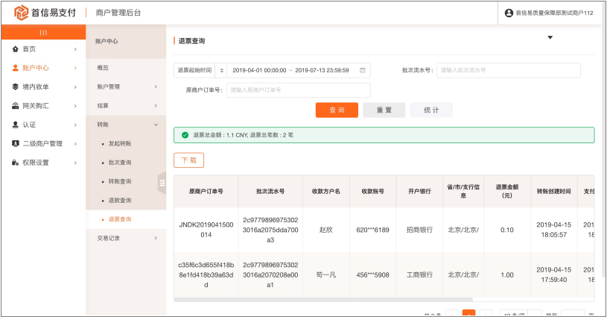Click the table horizontal scrollbar

(x=323, y=300)
